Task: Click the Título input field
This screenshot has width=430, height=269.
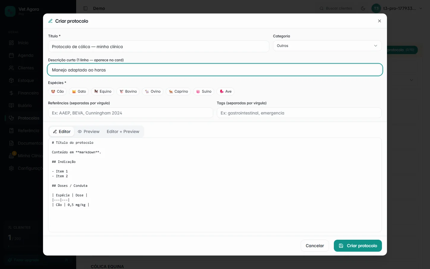Action: (159, 47)
